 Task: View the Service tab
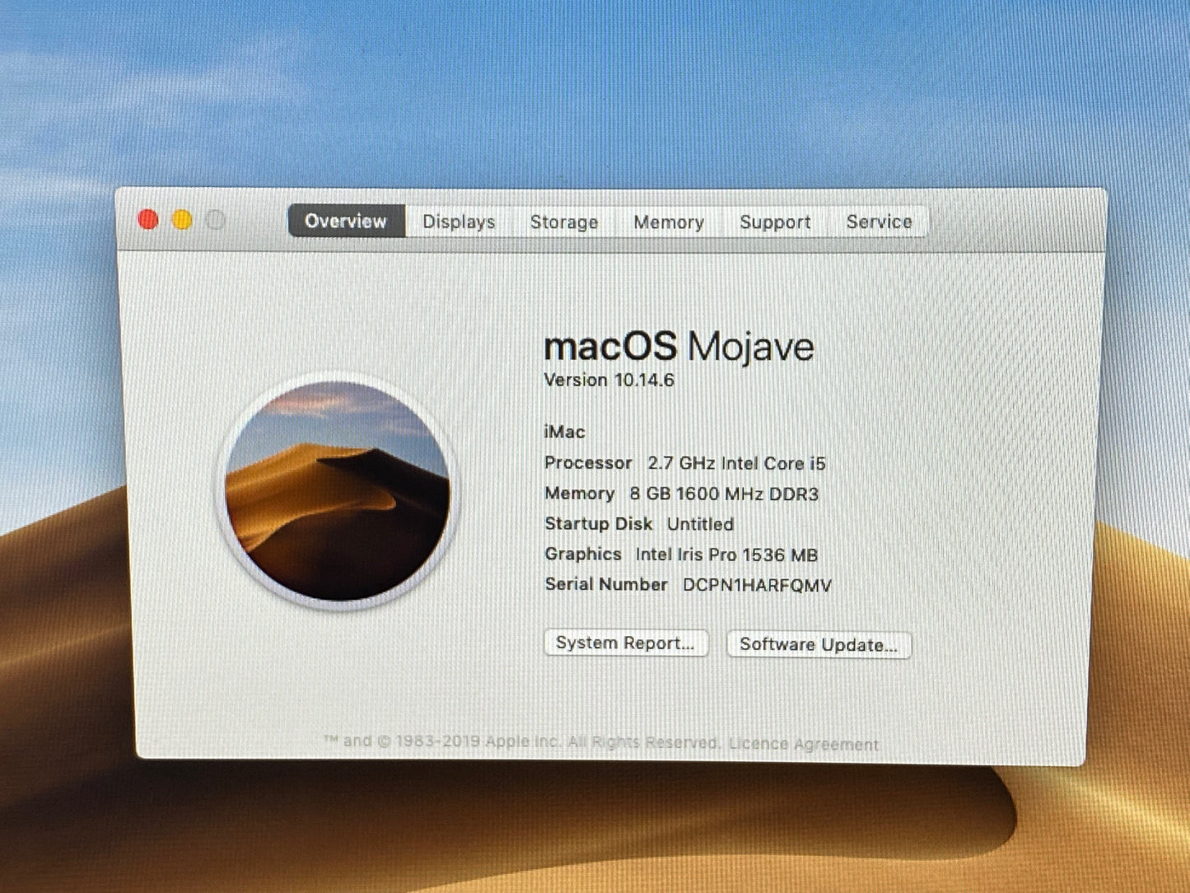point(879,222)
